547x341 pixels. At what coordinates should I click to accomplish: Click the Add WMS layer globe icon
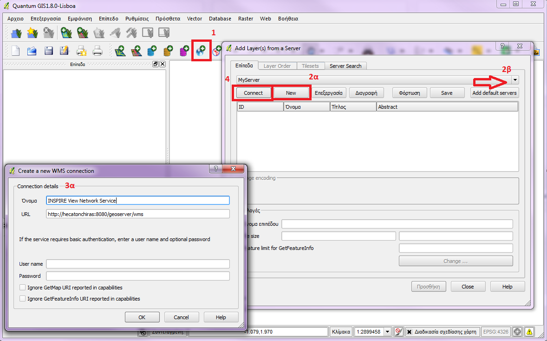[x=201, y=51]
